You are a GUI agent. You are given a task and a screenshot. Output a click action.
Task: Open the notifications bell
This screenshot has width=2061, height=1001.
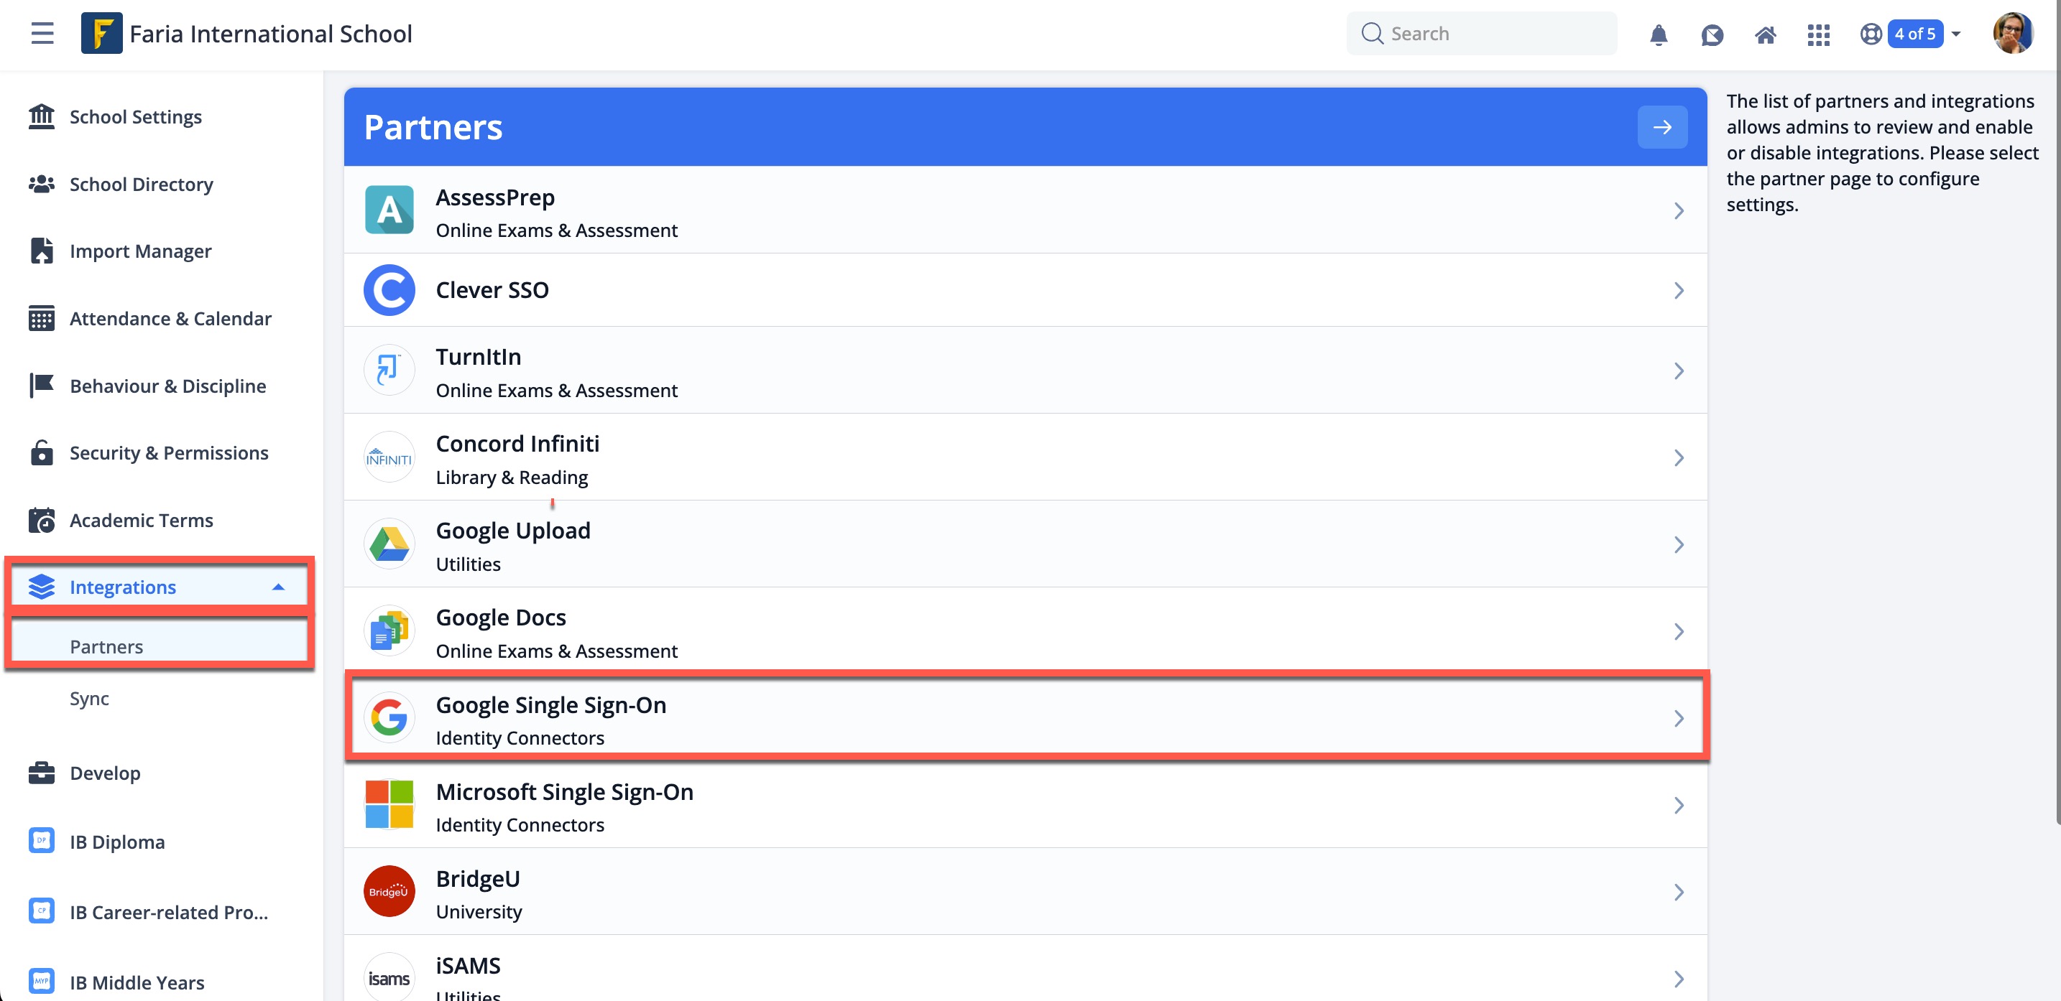[x=1658, y=34]
